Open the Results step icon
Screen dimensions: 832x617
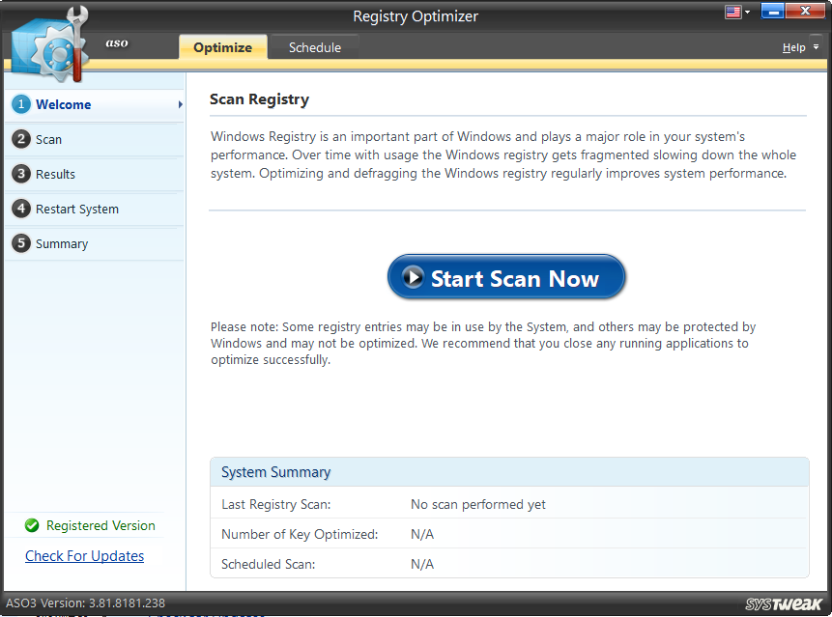coord(21,174)
